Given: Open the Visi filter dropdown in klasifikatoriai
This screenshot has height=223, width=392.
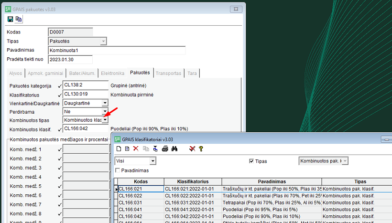Looking at the screenshot, I should pos(153,161).
